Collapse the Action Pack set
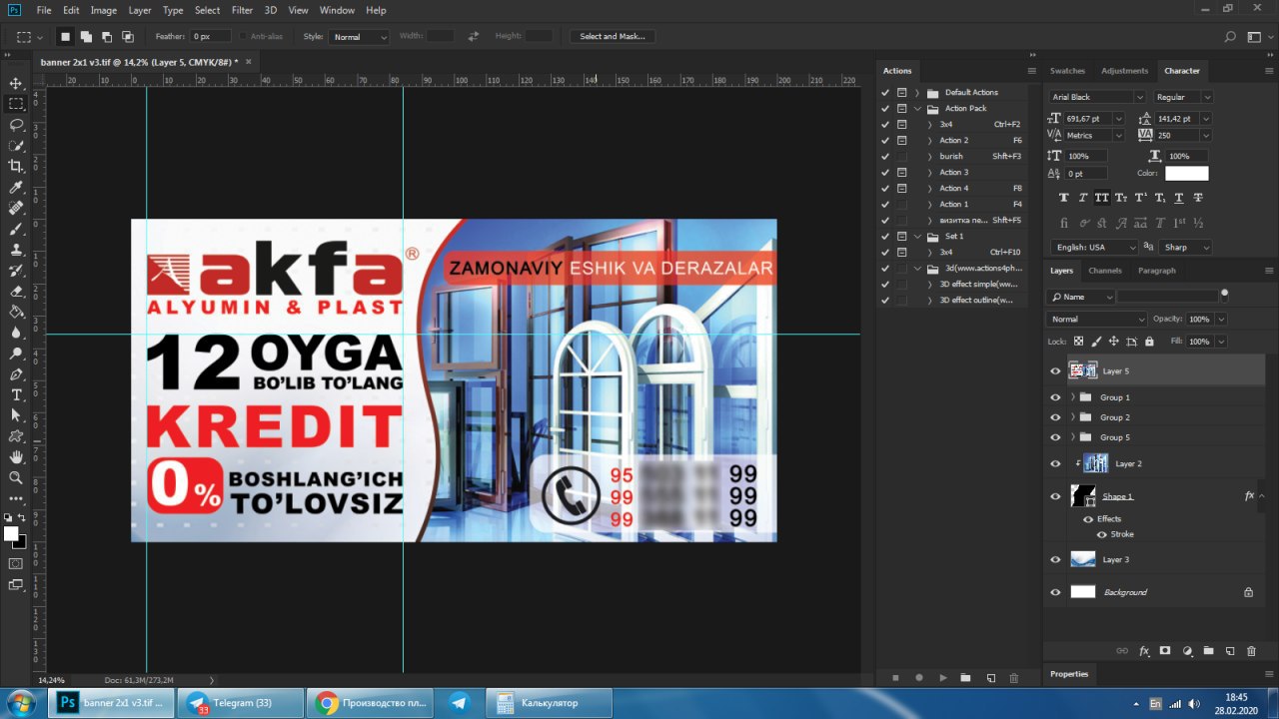 pyautogui.click(x=917, y=108)
